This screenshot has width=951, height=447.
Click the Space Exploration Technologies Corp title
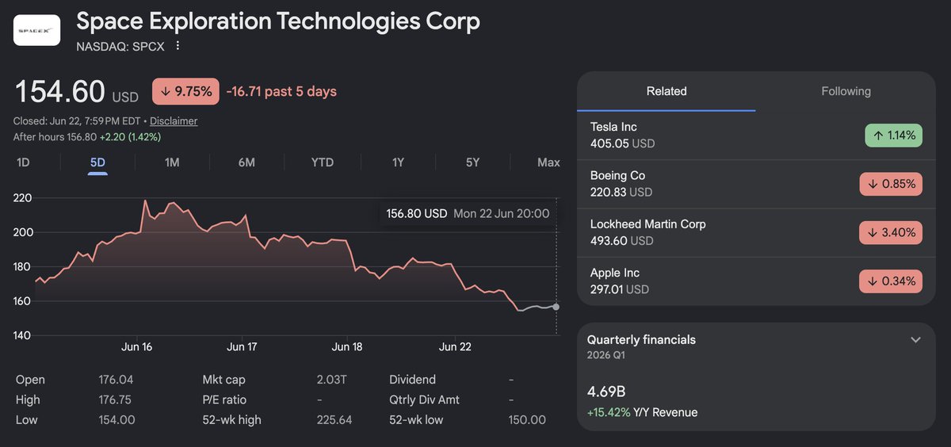pos(278,21)
